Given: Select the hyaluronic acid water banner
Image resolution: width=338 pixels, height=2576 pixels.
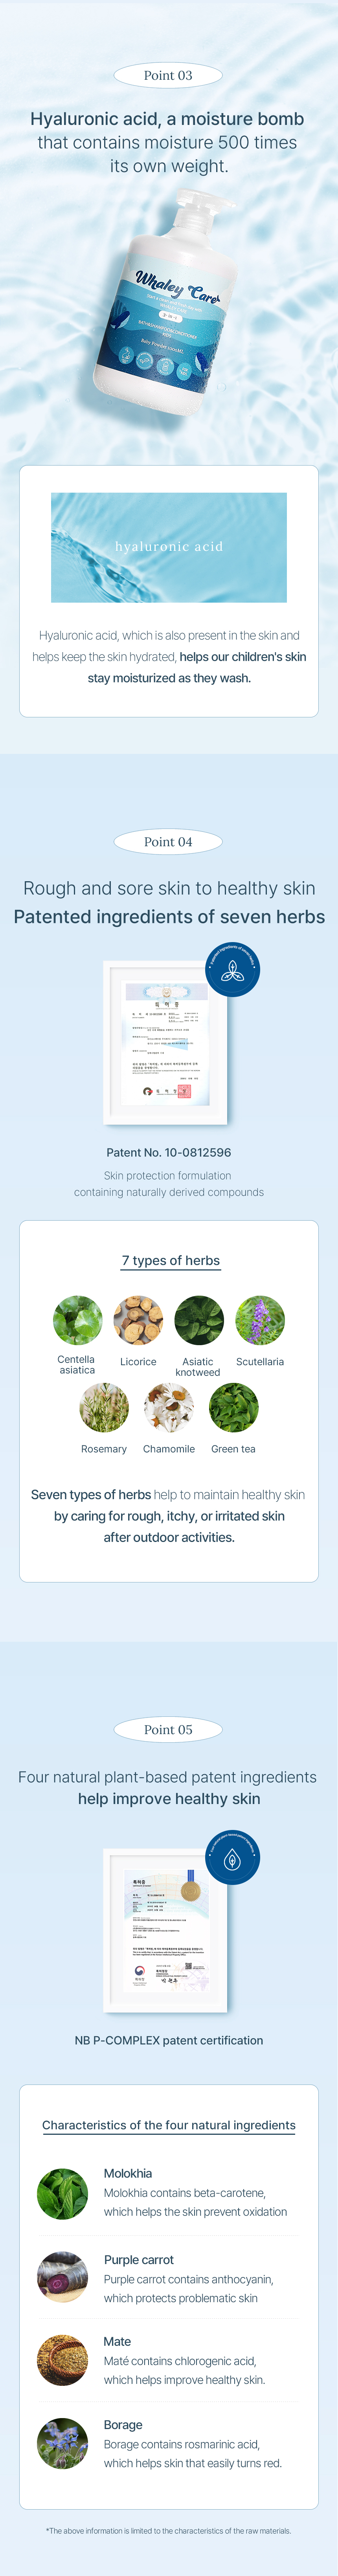Looking at the screenshot, I should coord(169,547).
